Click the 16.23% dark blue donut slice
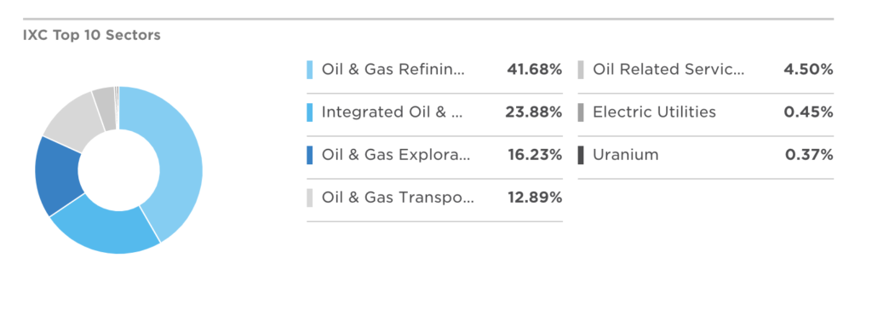 click(x=57, y=175)
